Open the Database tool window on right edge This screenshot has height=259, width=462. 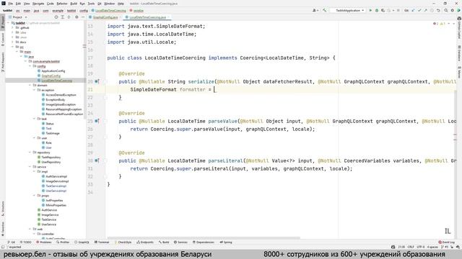(x=459, y=53)
